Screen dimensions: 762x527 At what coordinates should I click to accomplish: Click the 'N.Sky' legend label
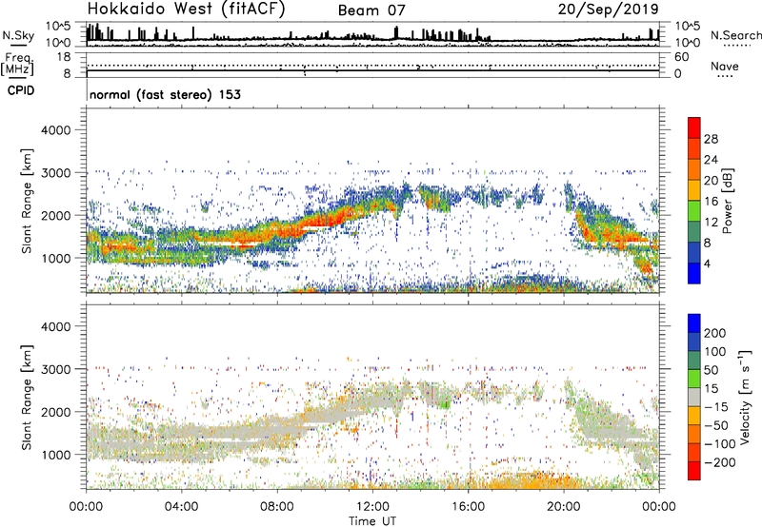point(18,35)
